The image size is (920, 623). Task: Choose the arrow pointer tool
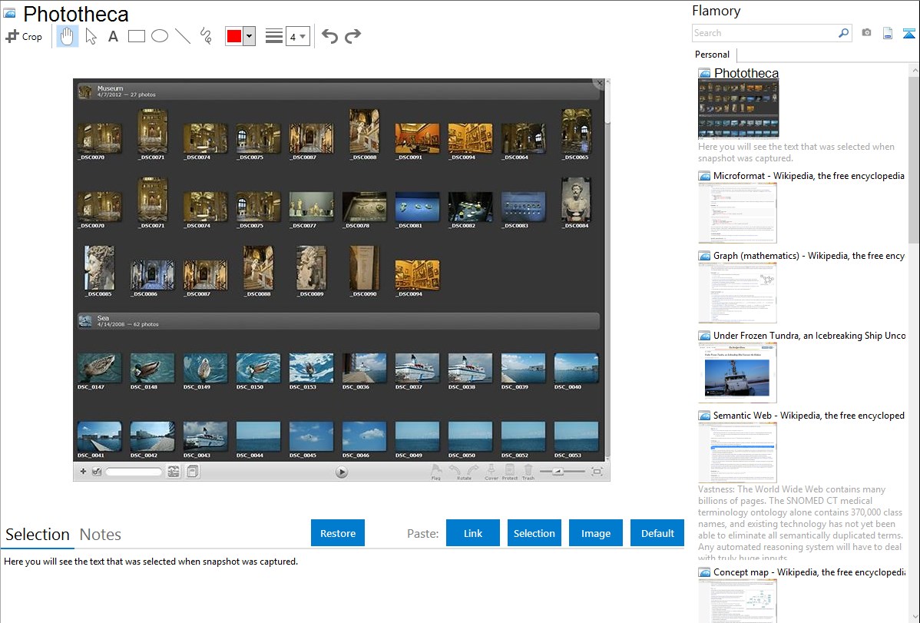[x=91, y=36]
